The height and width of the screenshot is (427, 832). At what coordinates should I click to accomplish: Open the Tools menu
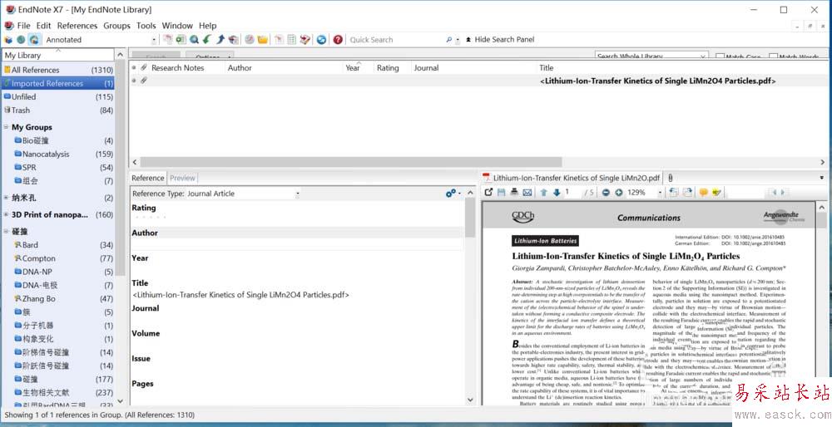click(146, 26)
